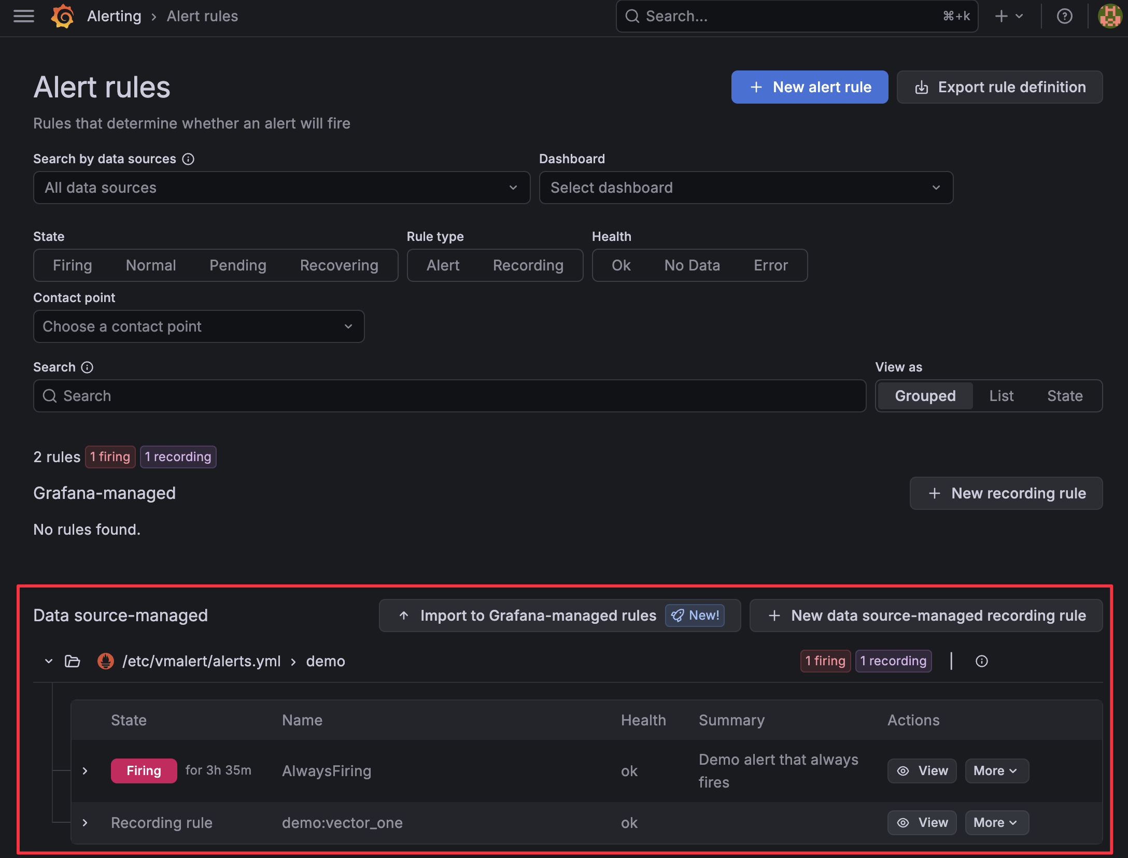Viewport: 1128px width, 858px height.
Task: Open the help question mark icon
Action: [1064, 16]
